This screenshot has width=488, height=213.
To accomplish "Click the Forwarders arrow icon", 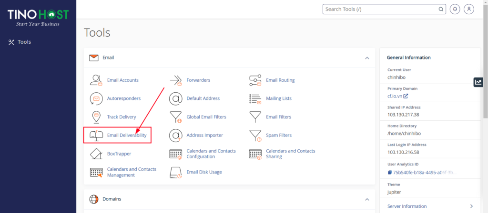I will coord(175,80).
